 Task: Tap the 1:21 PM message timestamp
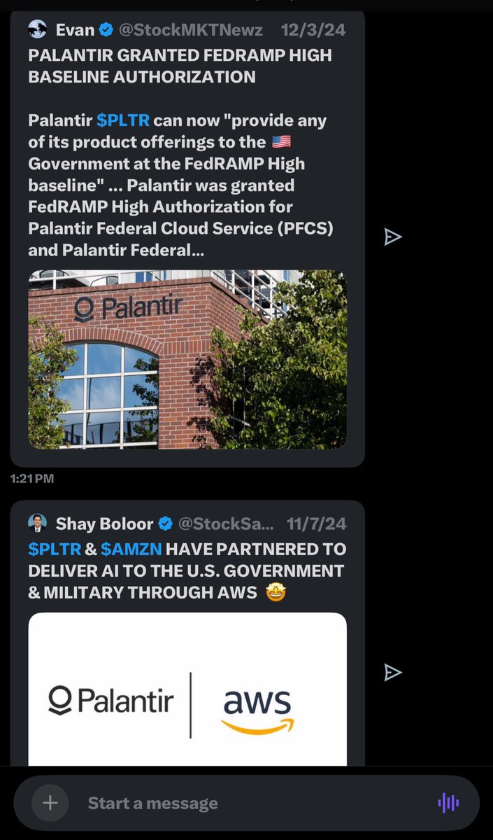pos(32,479)
